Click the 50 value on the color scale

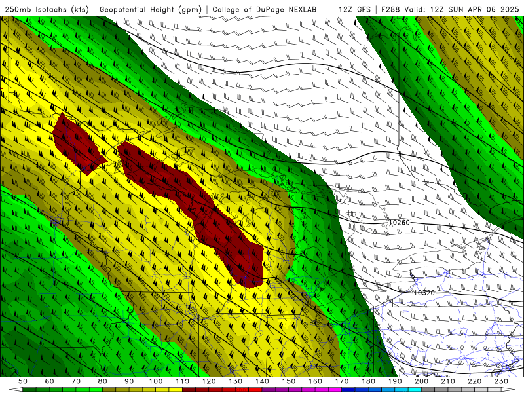point(23,381)
